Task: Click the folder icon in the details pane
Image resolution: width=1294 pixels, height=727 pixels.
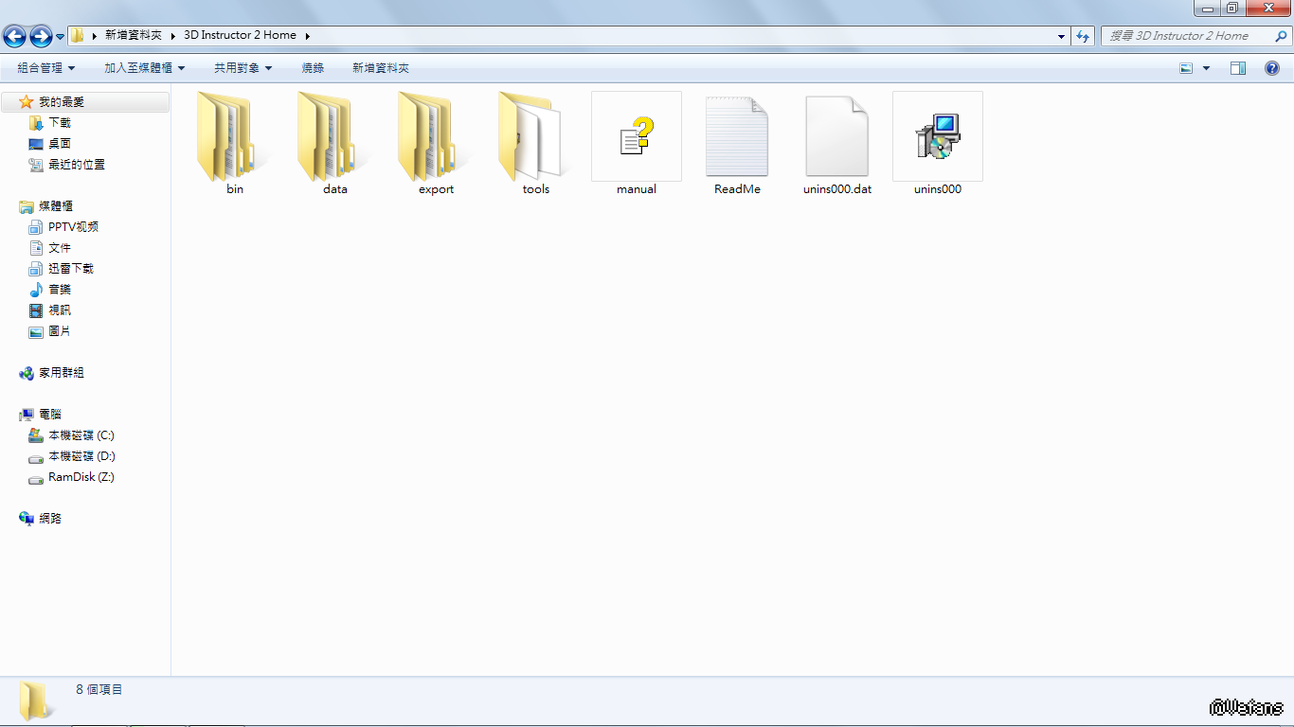Action: tap(35, 701)
